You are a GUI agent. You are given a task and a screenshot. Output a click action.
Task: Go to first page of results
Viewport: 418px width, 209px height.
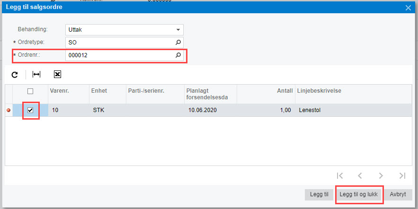click(339, 176)
